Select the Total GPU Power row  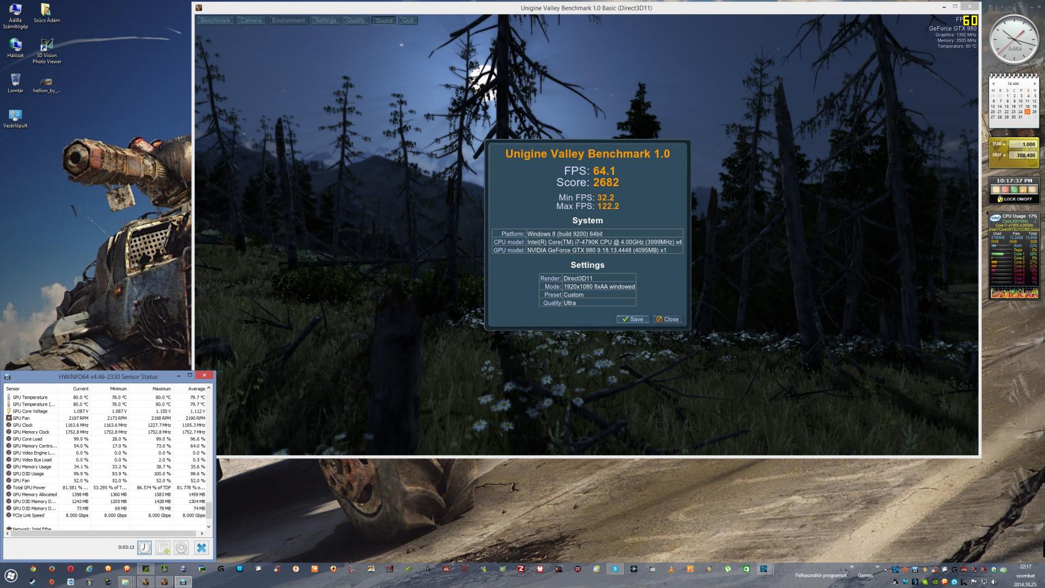click(x=105, y=487)
